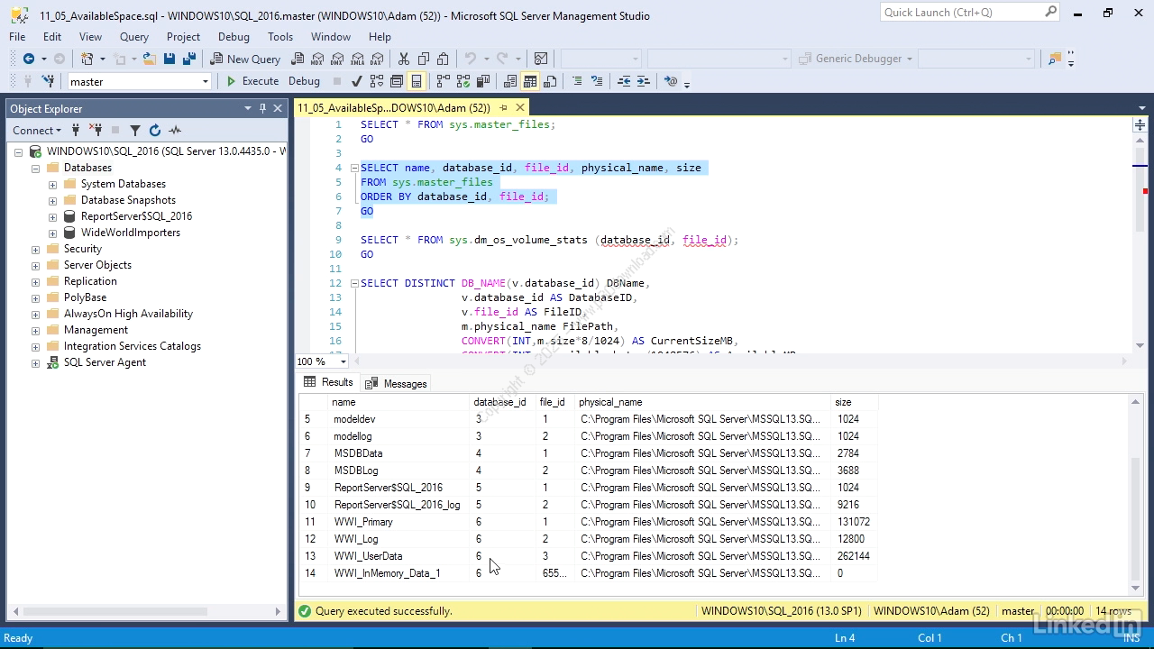Refresh the Object Explorer tree
The height and width of the screenshot is (649, 1154).
(x=154, y=131)
